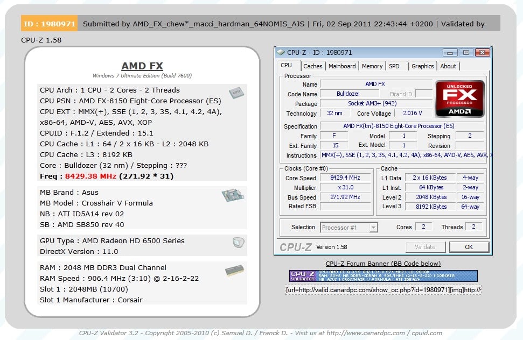This screenshot has width=523, height=340.
Task: Click the CPU-Z title bar application icon
Action: pyautogui.click(x=281, y=53)
